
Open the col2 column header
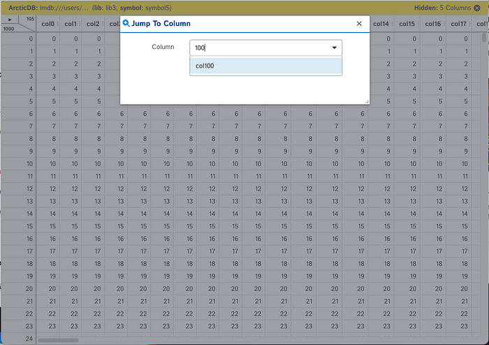(x=93, y=24)
